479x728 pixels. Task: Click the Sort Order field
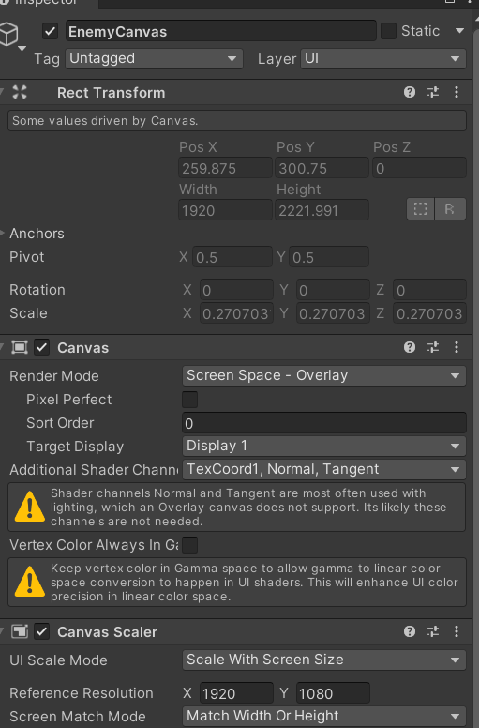tap(324, 423)
